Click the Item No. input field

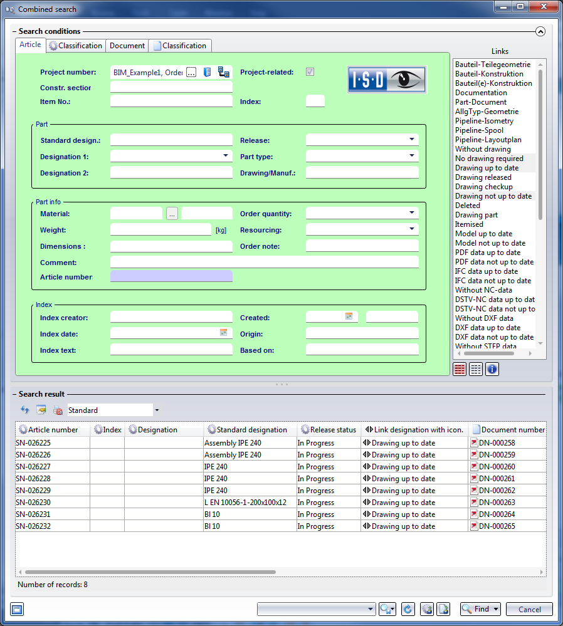[x=171, y=102]
